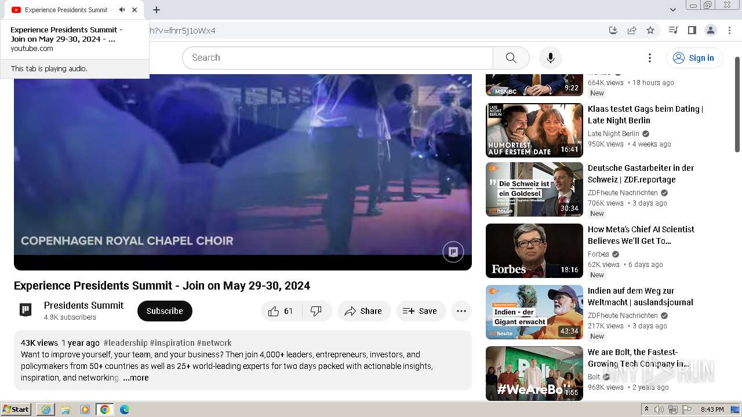Open Microsoft Edge from taskbar
Screen dimensions: 742x417
(125, 409)
